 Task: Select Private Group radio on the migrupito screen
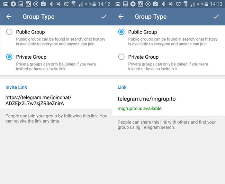click(121, 57)
